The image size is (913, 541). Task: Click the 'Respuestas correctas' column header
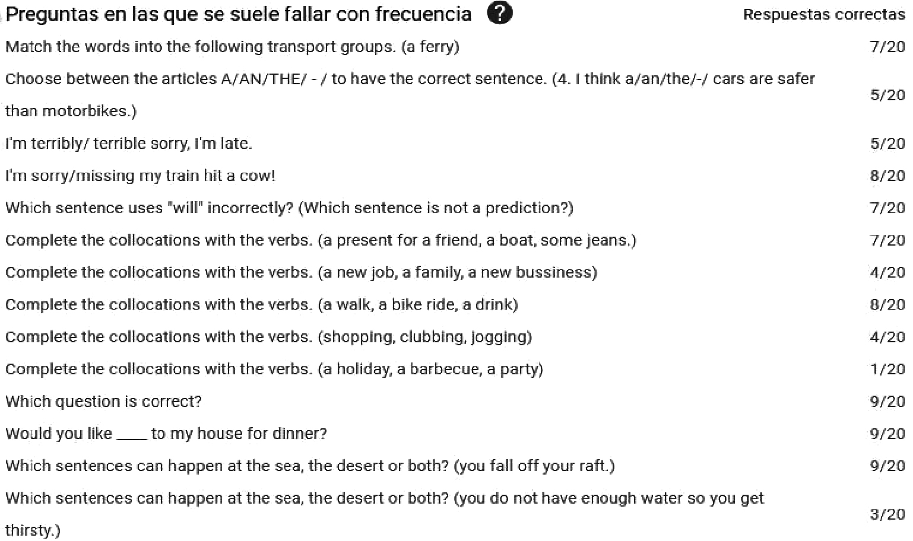coord(823,15)
